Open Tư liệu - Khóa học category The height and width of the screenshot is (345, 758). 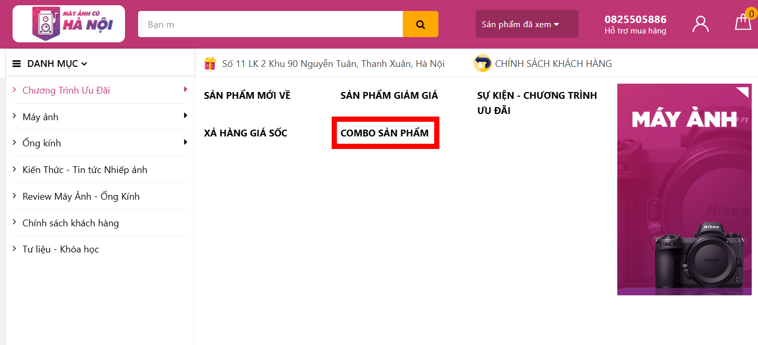(x=61, y=249)
